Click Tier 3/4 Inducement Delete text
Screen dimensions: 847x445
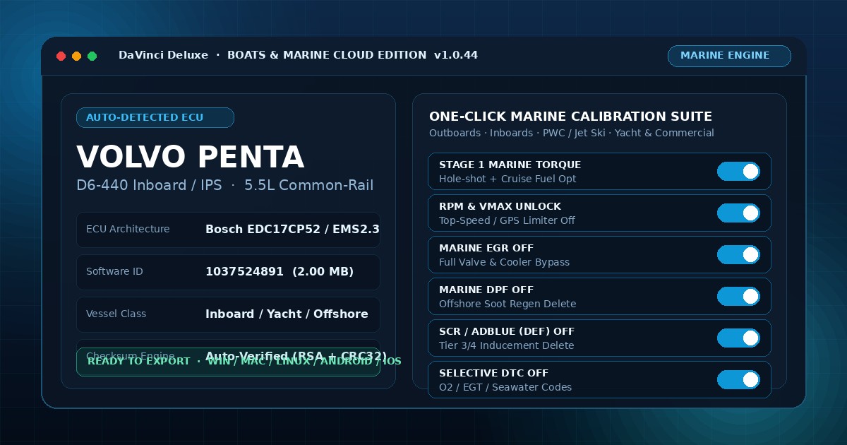pyautogui.click(x=506, y=345)
